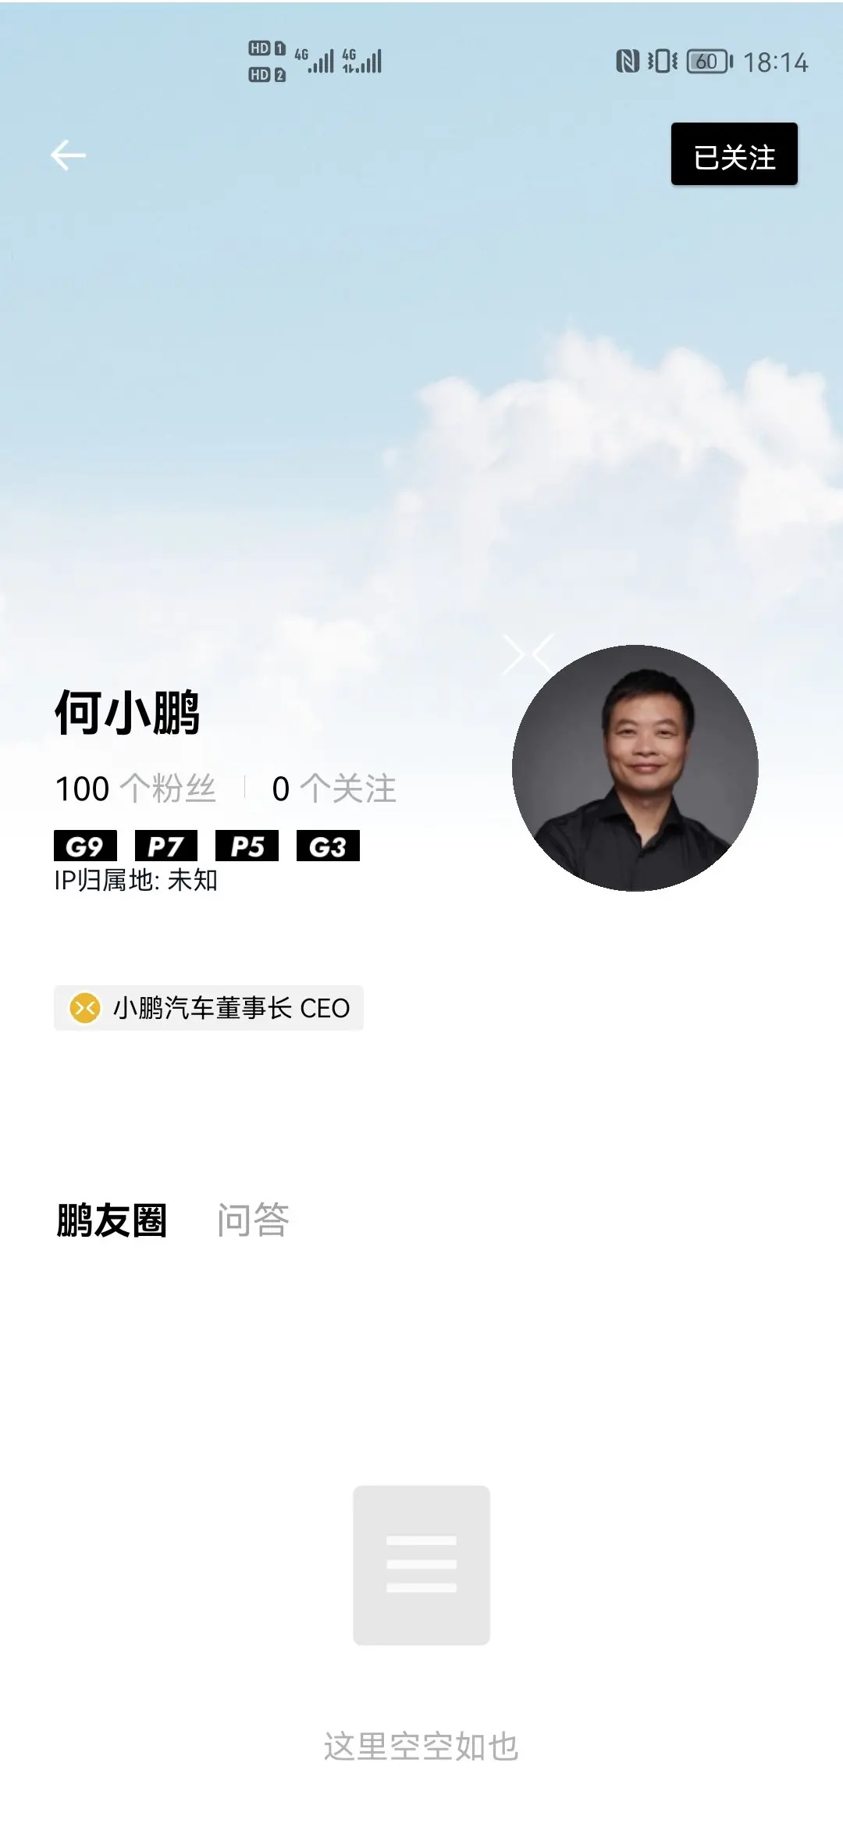Tap the P5 car badge
Viewport: 843px width, 1827px height.
coord(247,846)
